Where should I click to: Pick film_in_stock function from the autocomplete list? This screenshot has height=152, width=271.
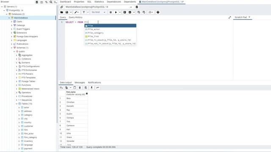point(110,40)
